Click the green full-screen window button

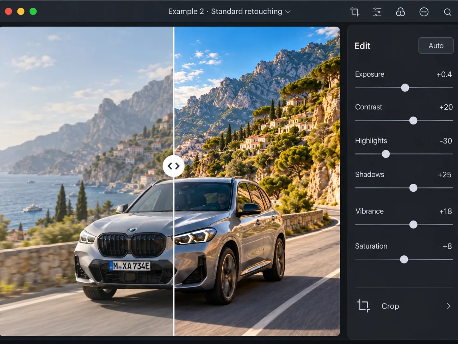(x=33, y=11)
